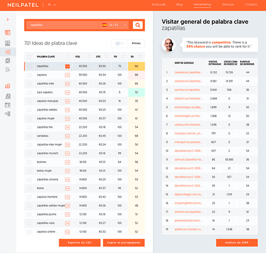Select the zara zapatos row checkbox
This screenshot has width=266, height=253.
point(29,92)
